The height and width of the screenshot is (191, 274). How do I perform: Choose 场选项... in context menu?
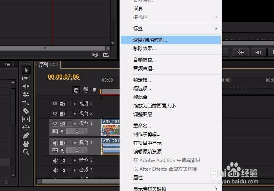coord(171,89)
